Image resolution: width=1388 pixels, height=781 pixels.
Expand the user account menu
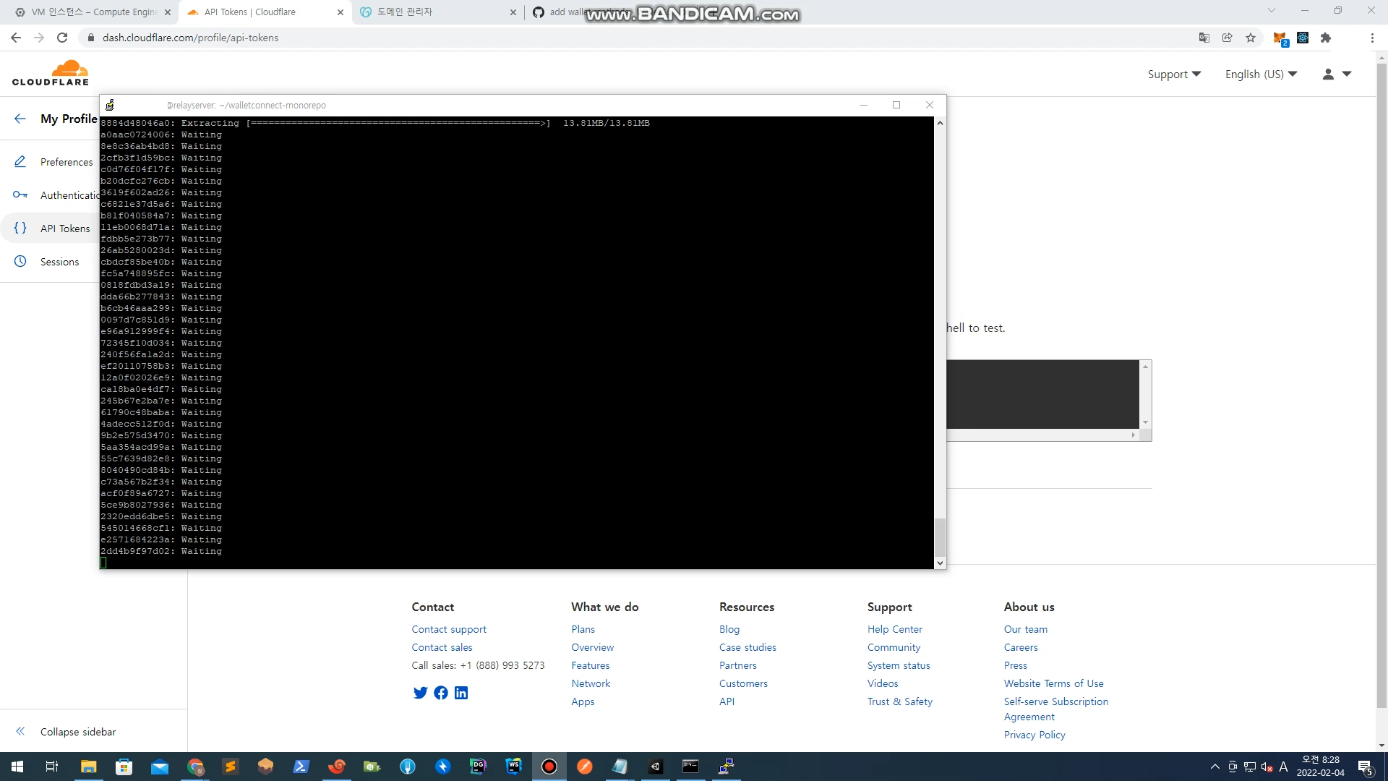tap(1337, 74)
